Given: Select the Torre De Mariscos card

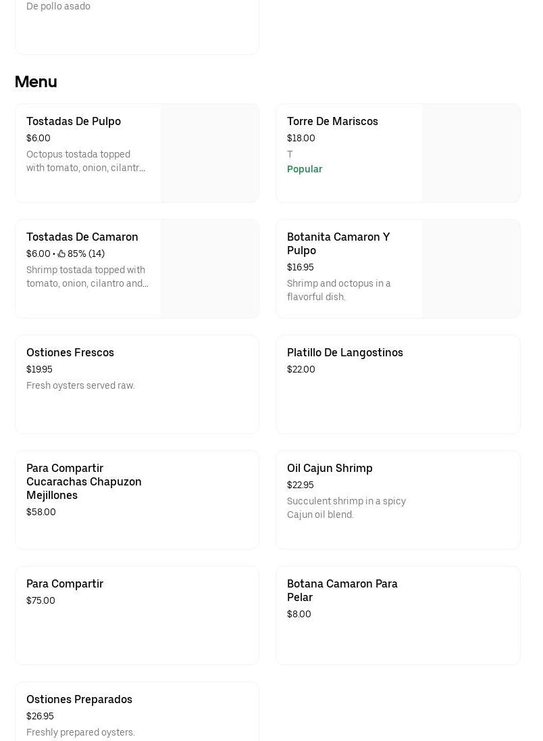Looking at the screenshot, I should tap(398, 153).
